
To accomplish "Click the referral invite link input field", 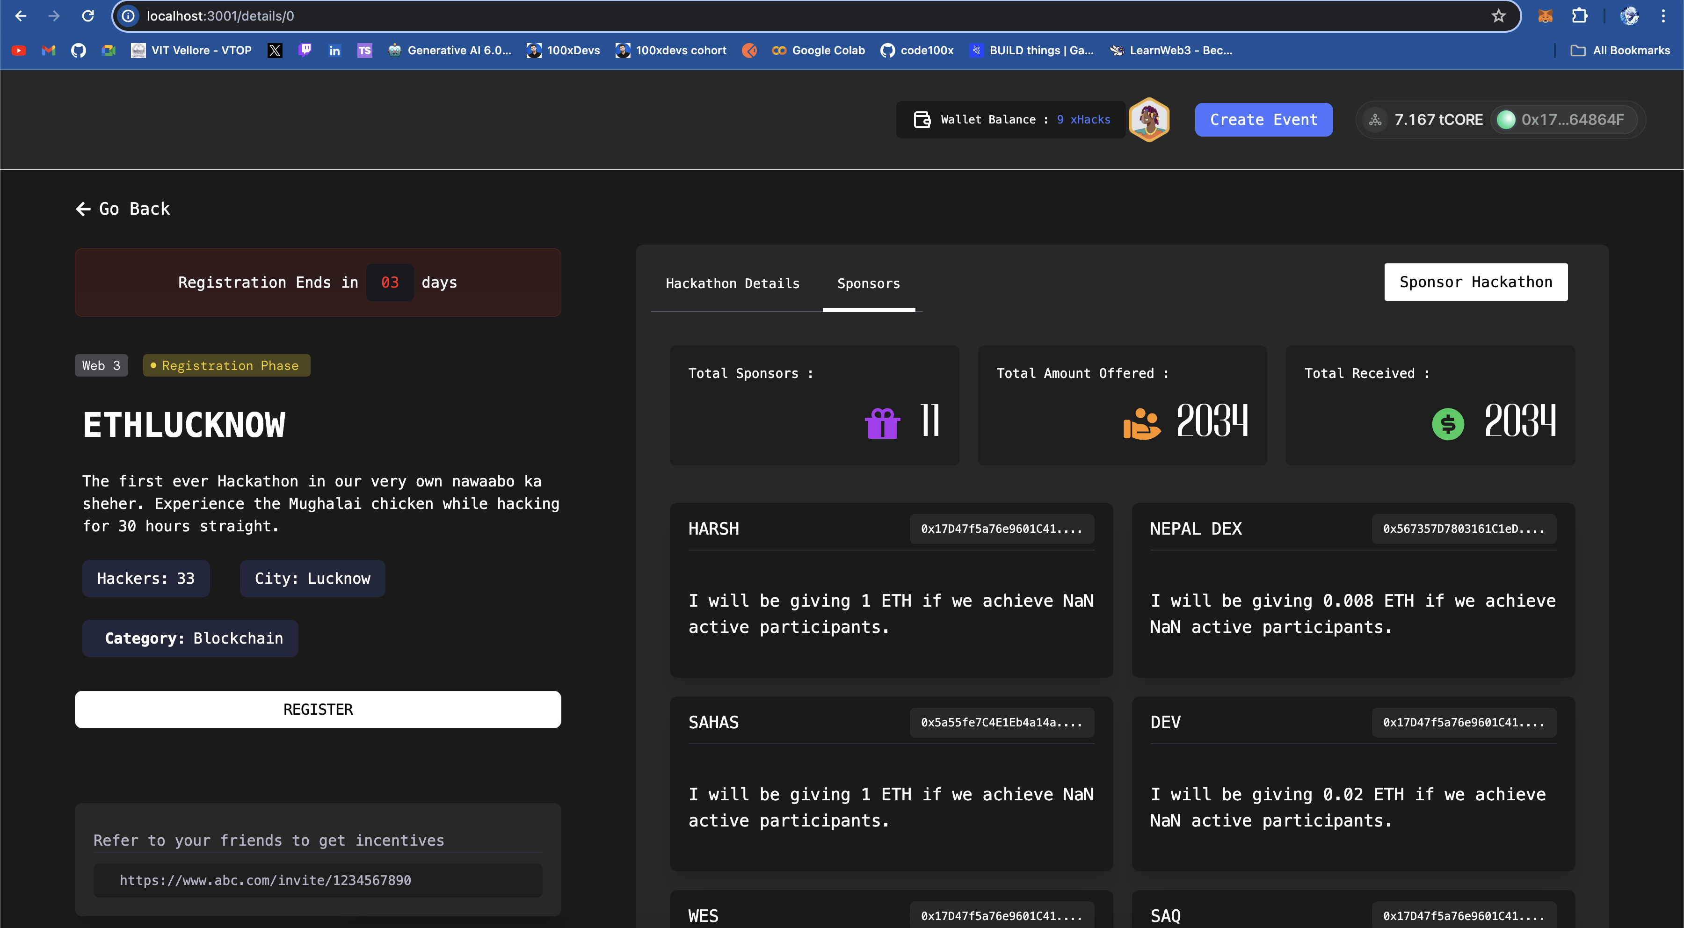I will point(318,880).
